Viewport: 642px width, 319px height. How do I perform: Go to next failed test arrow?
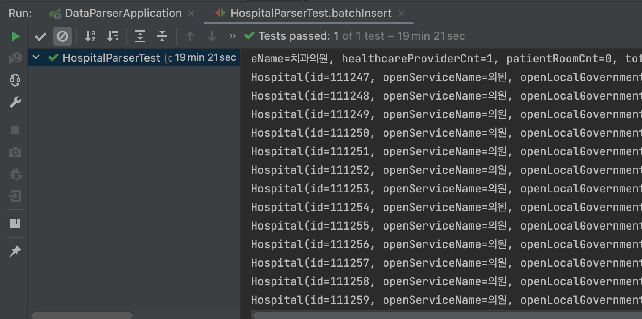coord(212,36)
